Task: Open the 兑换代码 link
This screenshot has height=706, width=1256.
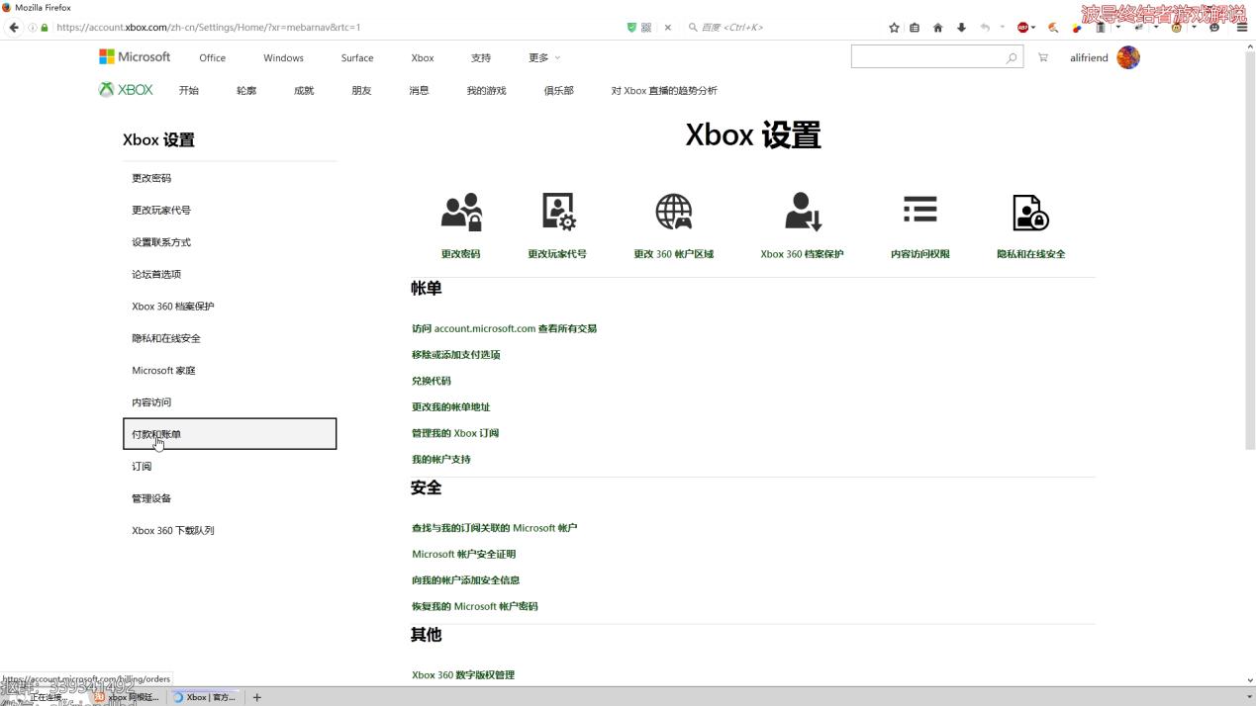Action: 431,381
